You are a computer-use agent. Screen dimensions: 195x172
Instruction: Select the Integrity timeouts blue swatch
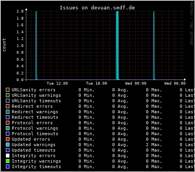tap(7, 167)
